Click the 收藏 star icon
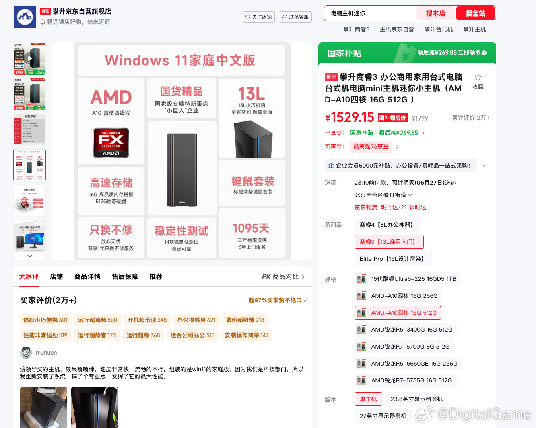 tap(478, 77)
